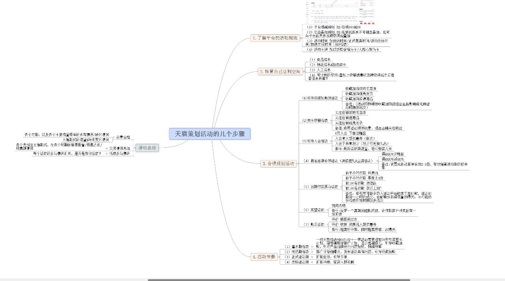Click the (4)返场活动期 node

[x=297, y=262]
